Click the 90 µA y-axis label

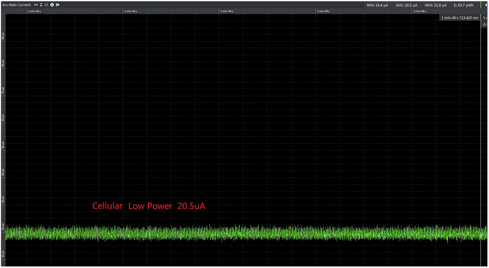[3, 37]
